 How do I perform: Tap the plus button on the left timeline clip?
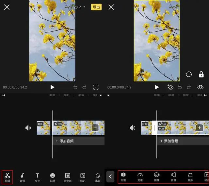coord(95,128)
